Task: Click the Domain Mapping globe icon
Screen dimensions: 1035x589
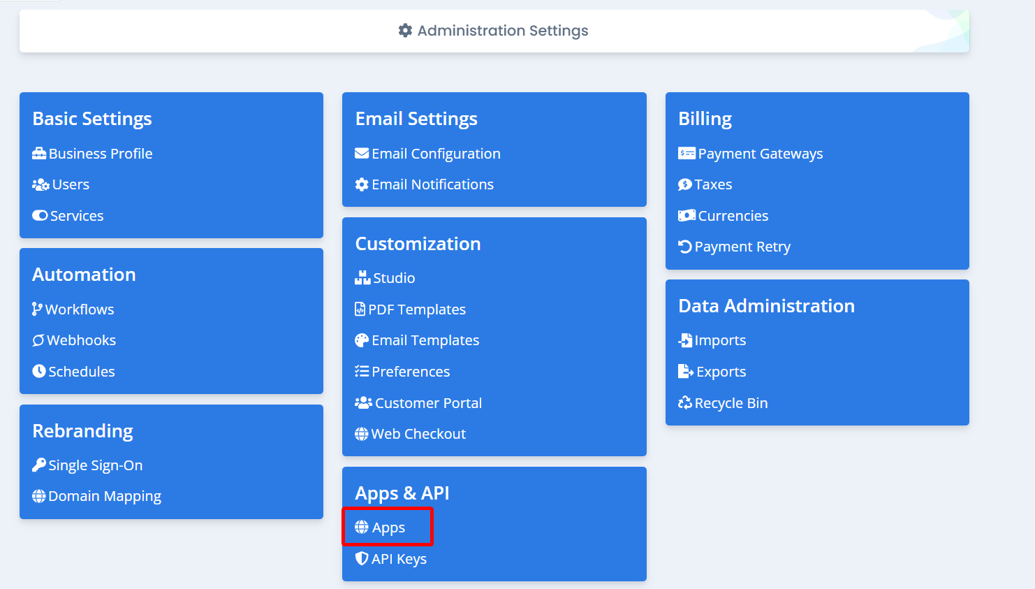Action: (39, 496)
